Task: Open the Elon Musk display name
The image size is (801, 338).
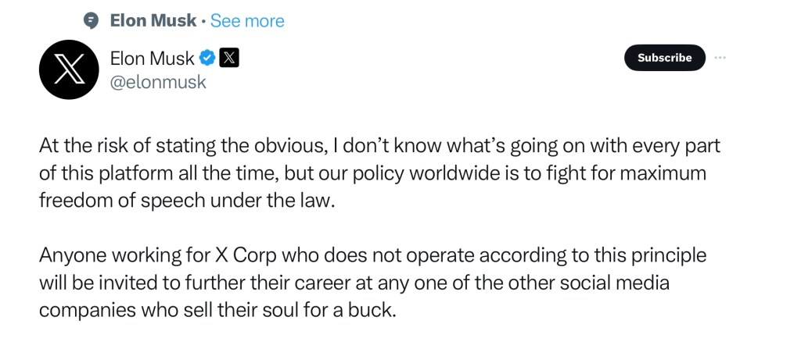Action: (x=153, y=58)
